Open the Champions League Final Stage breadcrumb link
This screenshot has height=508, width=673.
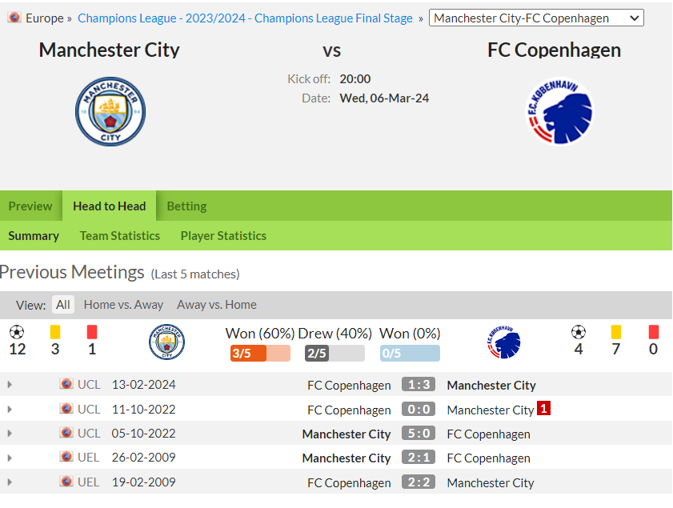pyautogui.click(x=245, y=18)
